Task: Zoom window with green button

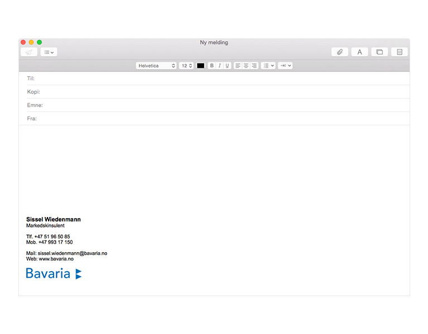Action: point(39,42)
